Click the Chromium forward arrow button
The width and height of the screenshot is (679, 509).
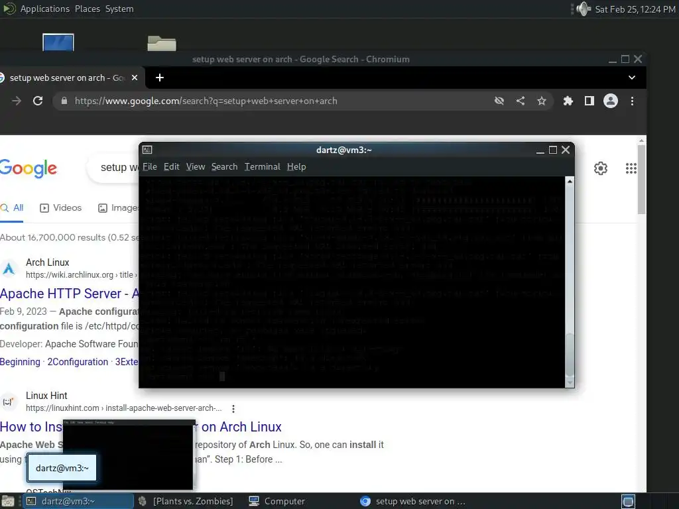17,101
